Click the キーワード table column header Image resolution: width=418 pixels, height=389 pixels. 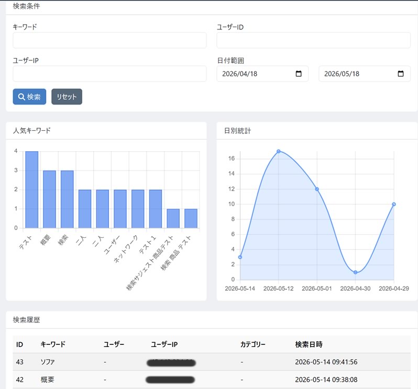click(53, 344)
